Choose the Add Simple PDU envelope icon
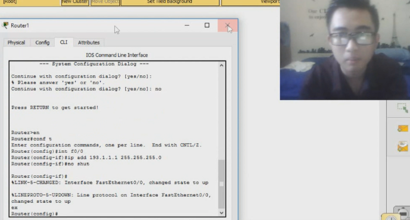 click(x=403, y=128)
